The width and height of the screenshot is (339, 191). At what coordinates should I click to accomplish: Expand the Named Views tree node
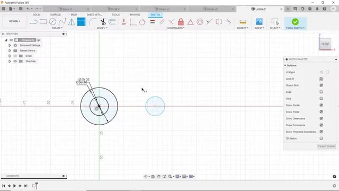coord(10,51)
